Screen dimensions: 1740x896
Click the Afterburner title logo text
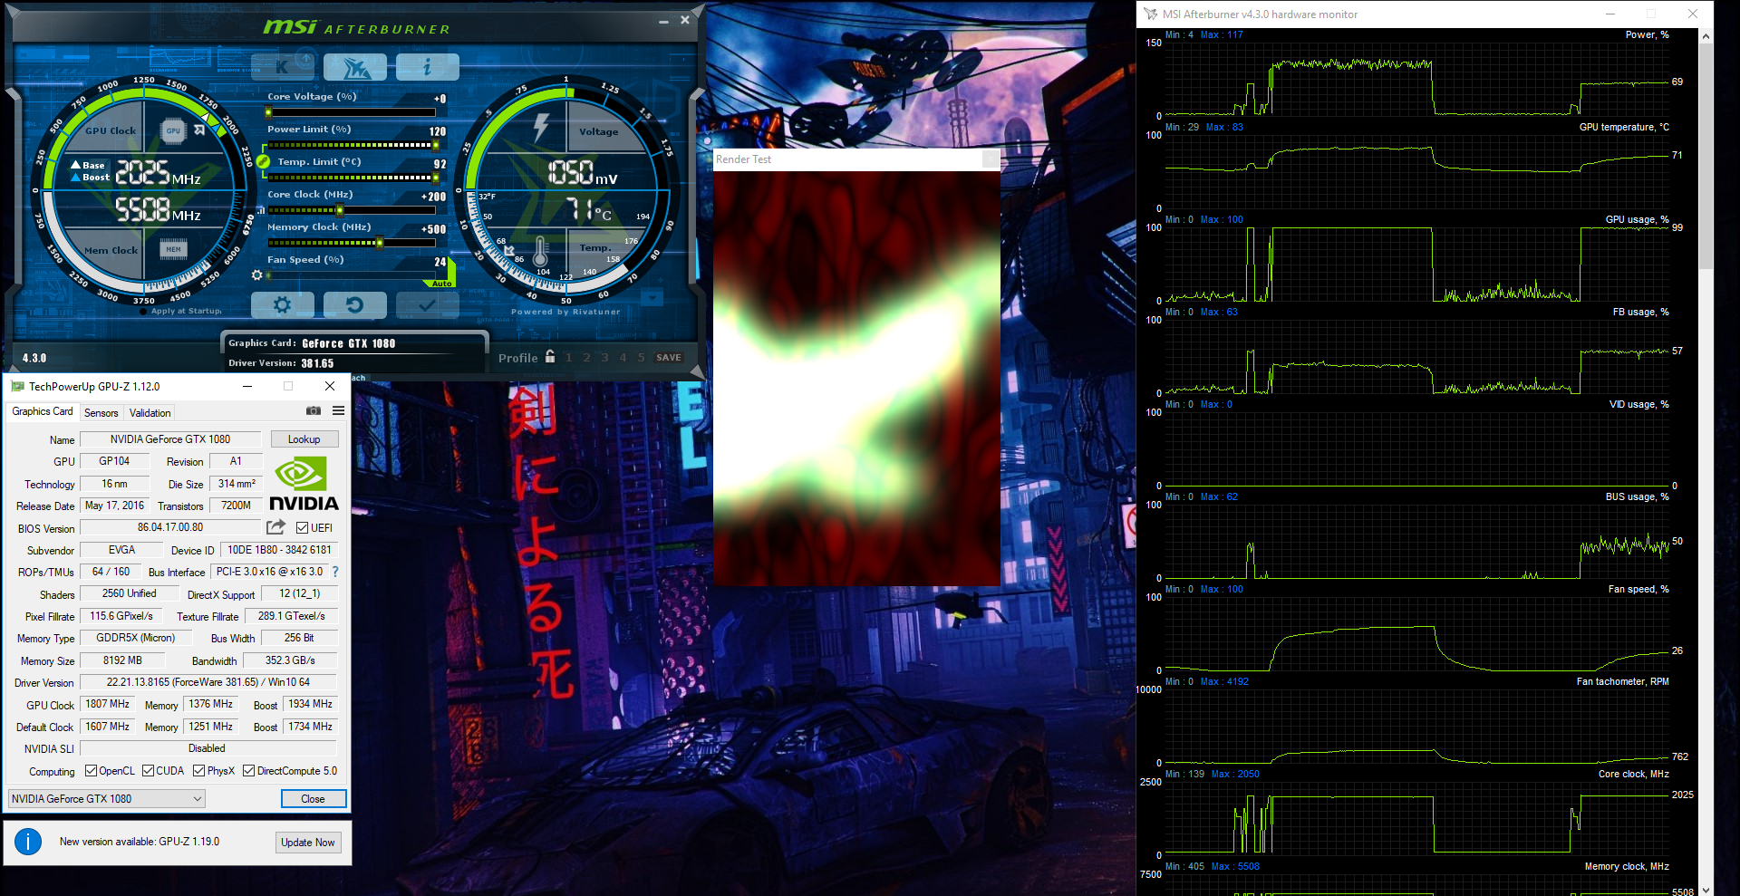click(x=356, y=27)
